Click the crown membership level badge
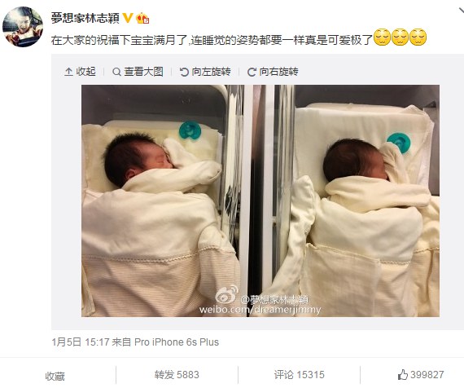 [142, 19]
